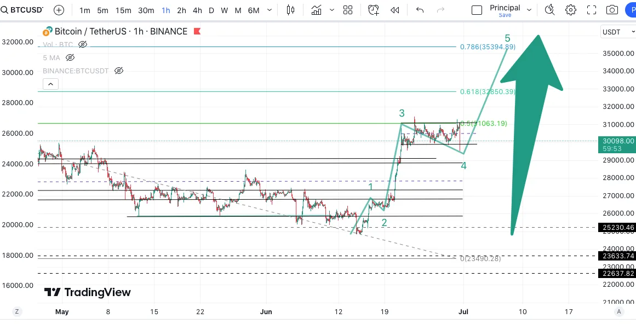The height and width of the screenshot is (324, 636).
Task: Toggle auto scale A button
Action: pyautogui.click(x=618, y=311)
